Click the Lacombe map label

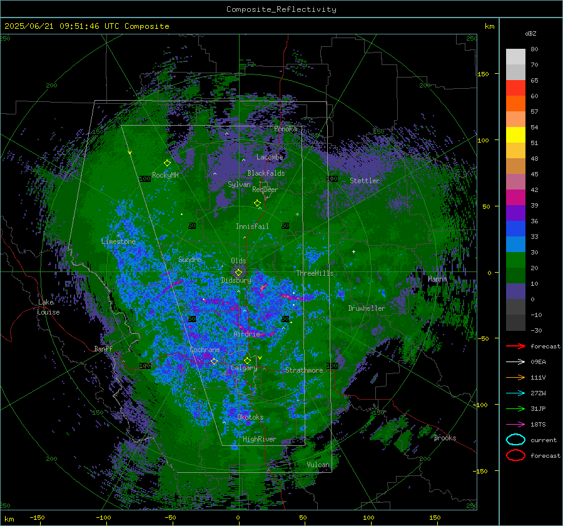269,157
